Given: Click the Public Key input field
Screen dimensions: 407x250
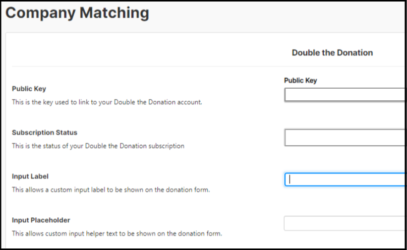Looking at the screenshot, I should click(x=345, y=95).
